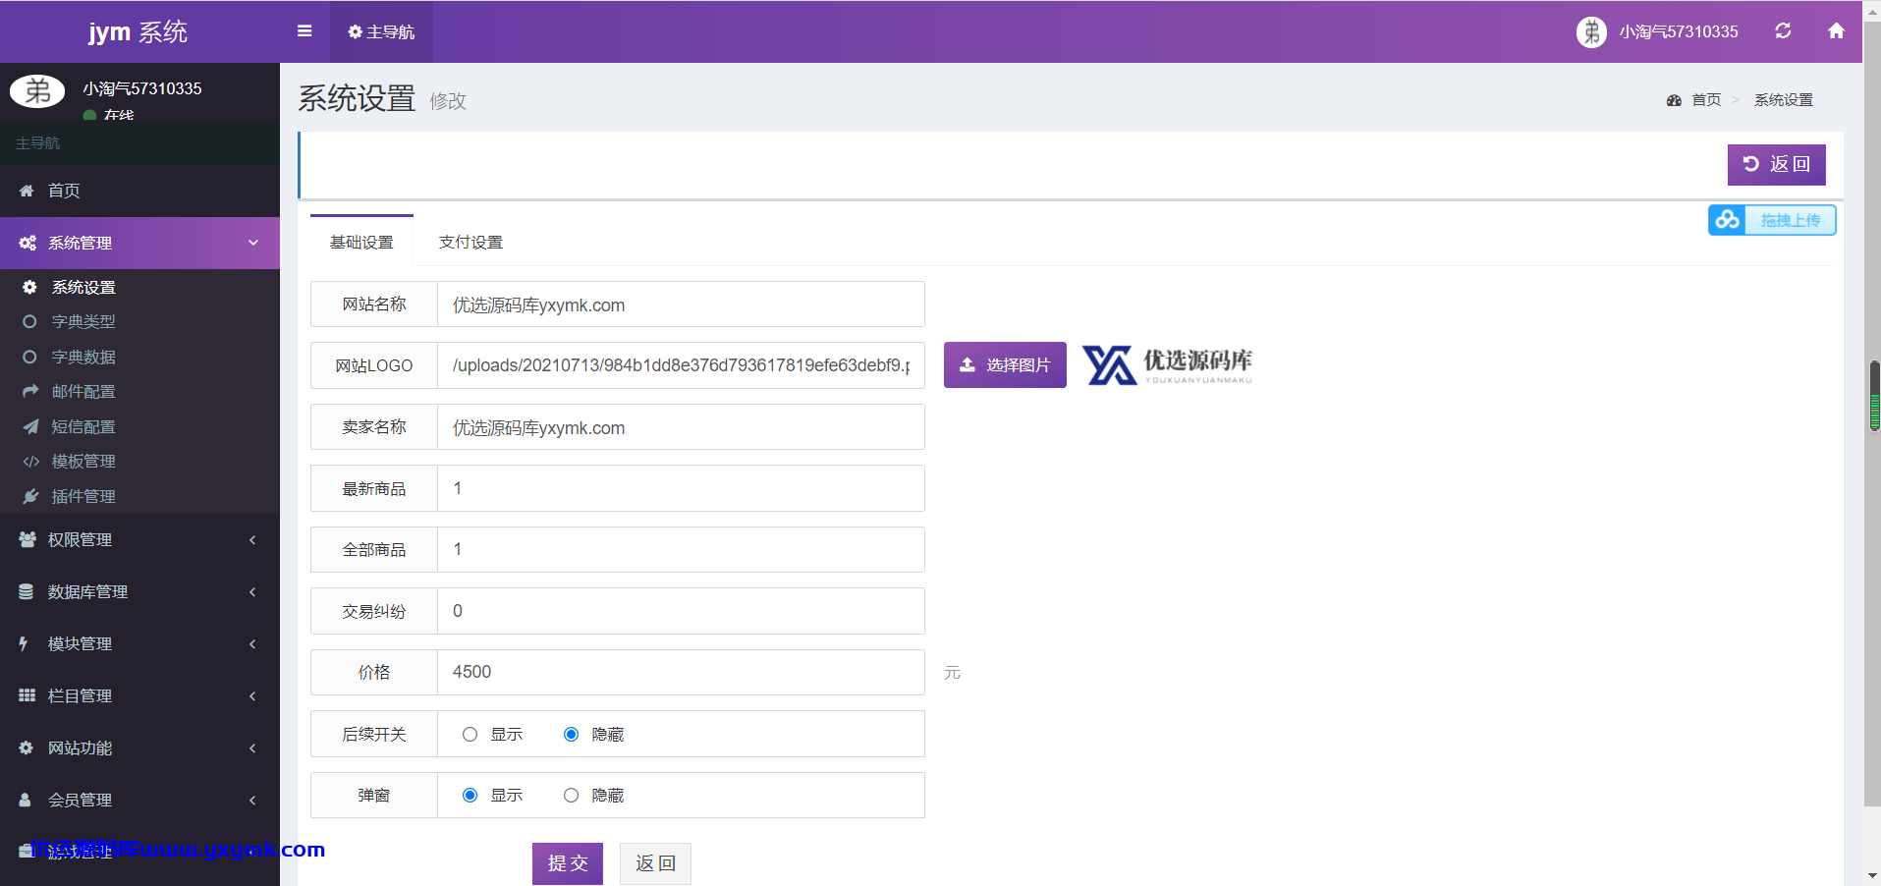Click the cloud icon on 拖拽上传 widget
This screenshot has width=1881, height=886.
1728,220
